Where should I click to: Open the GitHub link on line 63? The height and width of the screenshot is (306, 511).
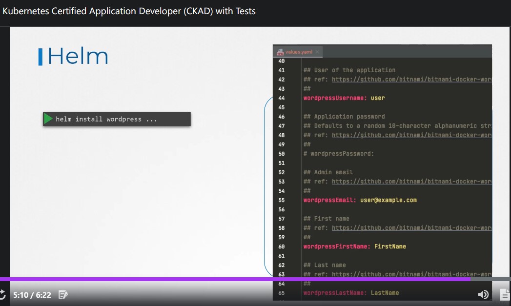pyautogui.click(x=411, y=274)
